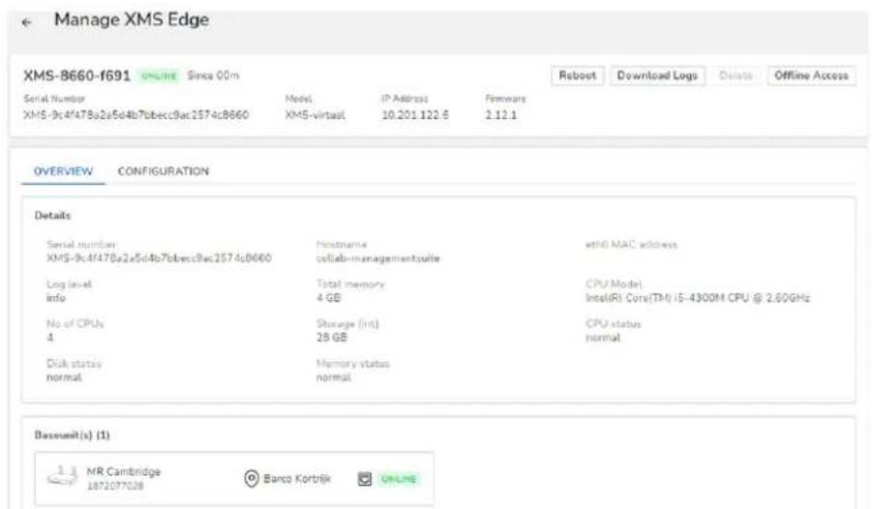Click the Manage XMS Edge page title

click(x=132, y=20)
